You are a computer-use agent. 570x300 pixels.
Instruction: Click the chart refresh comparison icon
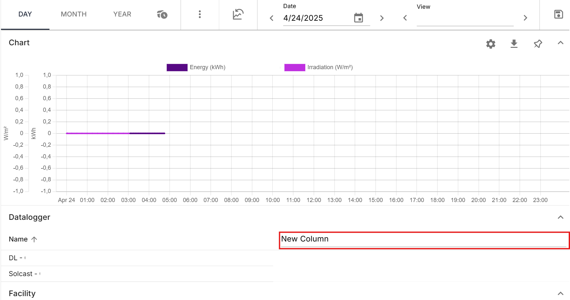click(x=238, y=15)
